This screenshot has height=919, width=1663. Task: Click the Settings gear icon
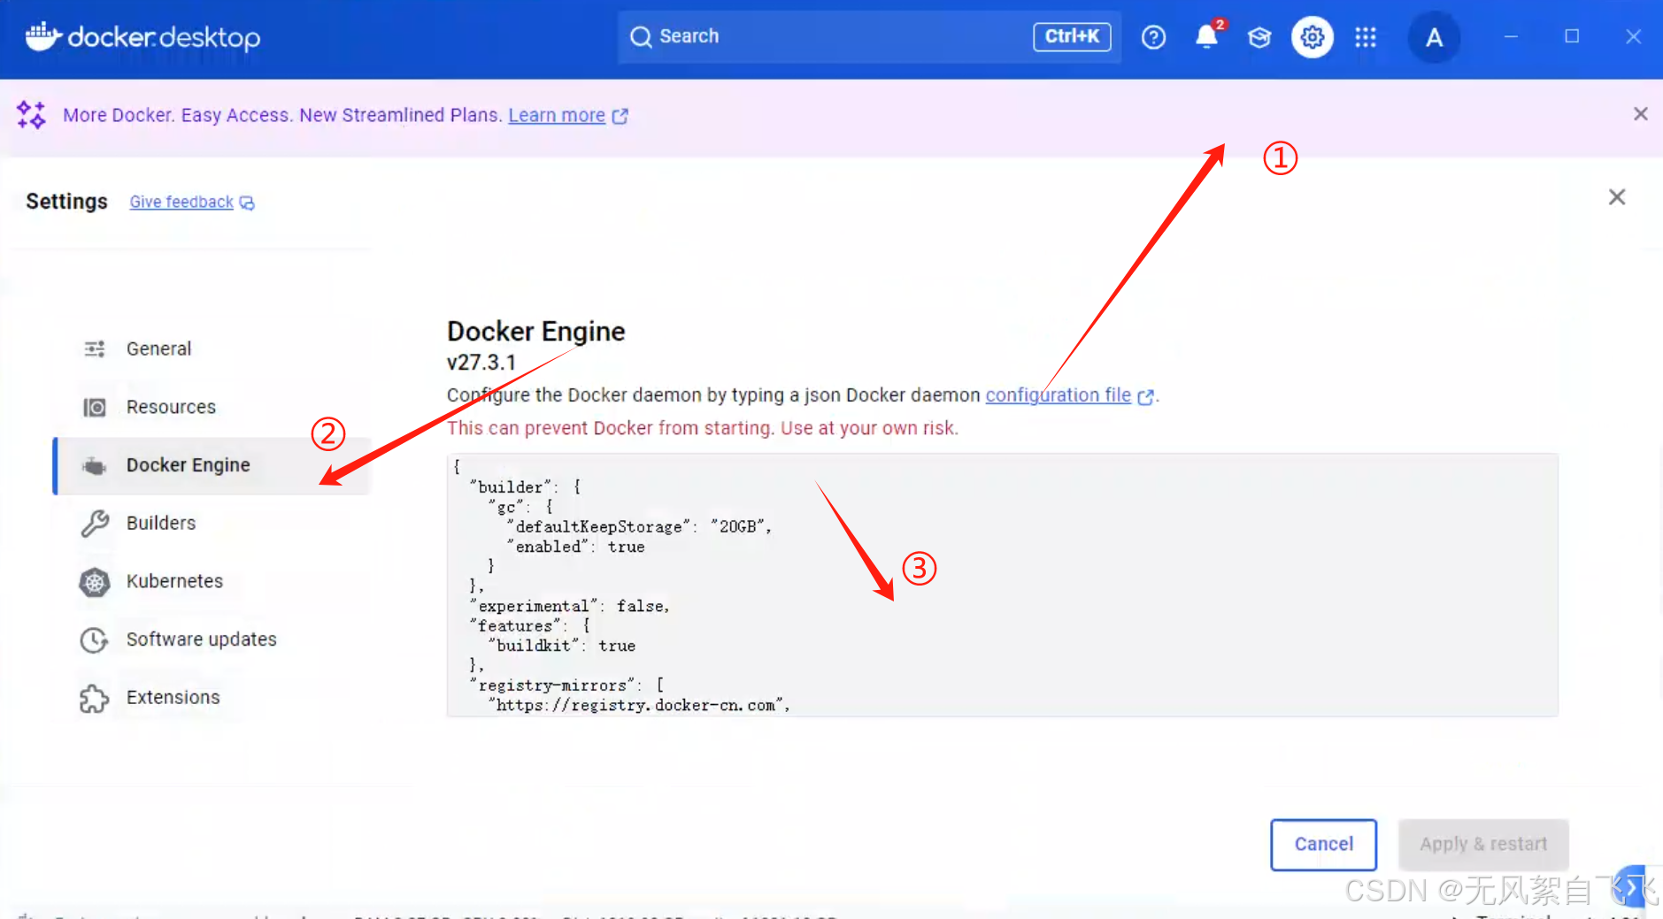1313,37
